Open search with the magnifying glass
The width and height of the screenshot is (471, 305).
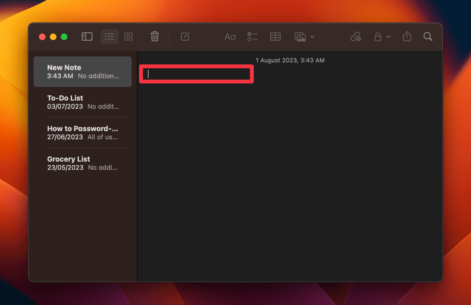428,37
